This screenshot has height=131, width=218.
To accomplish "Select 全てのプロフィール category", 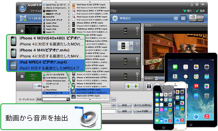I will coord(56,93).
